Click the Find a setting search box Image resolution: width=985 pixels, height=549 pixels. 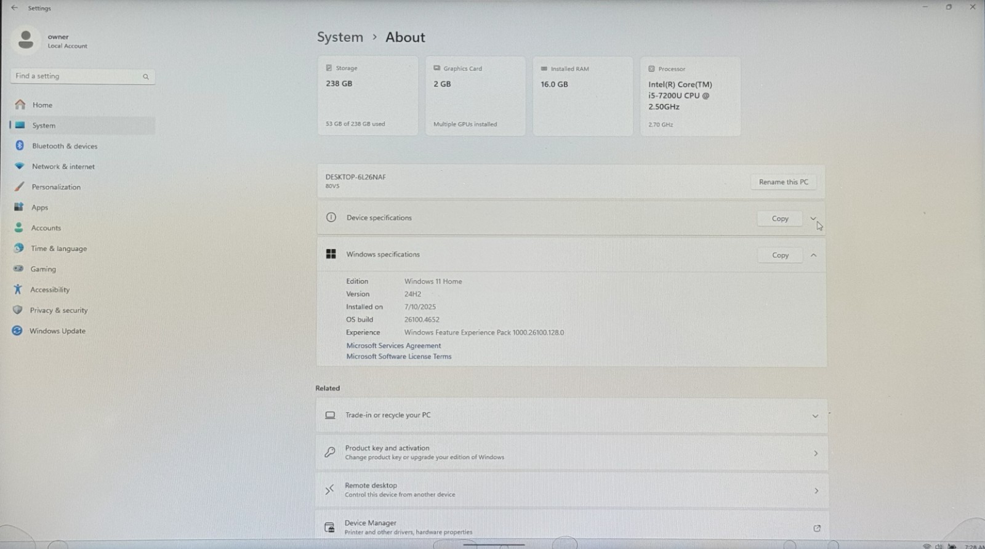coord(82,76)
